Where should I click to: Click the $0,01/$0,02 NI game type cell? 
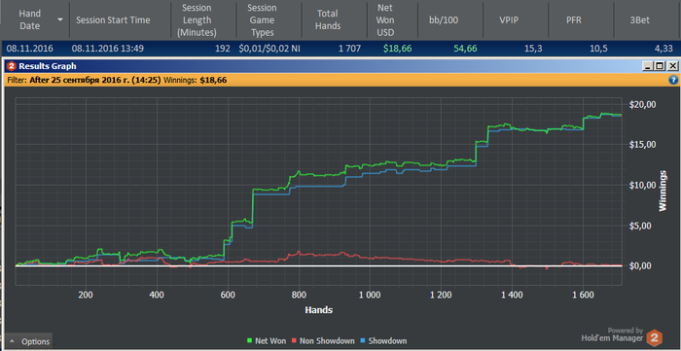269,49
